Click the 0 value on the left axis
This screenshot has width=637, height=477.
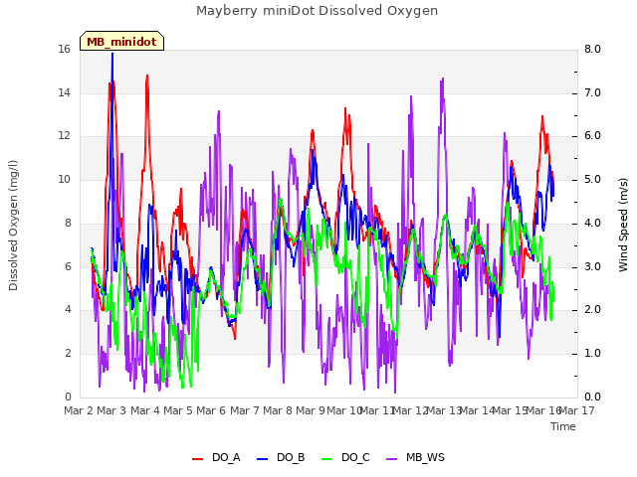68,397
